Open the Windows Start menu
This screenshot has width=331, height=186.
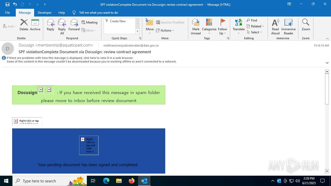[x=6, y=181]
